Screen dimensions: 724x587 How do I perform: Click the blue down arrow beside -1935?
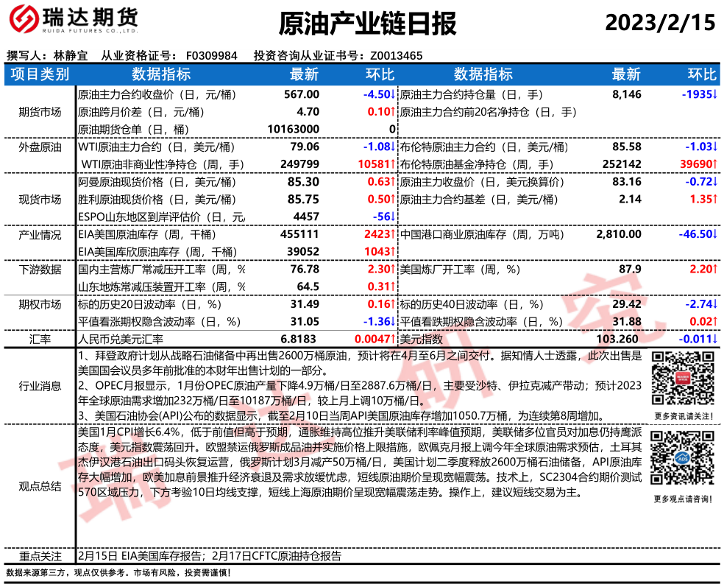coord(715,94)
